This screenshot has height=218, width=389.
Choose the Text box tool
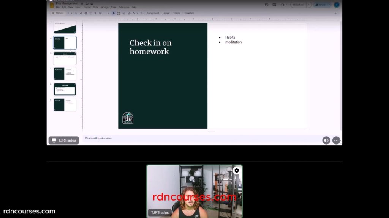click(x=119, y=13)
